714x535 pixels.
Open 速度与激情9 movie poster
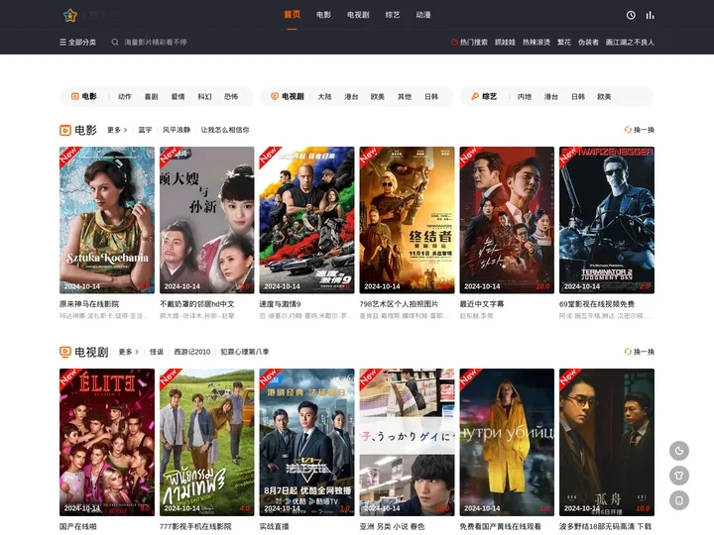306,220
